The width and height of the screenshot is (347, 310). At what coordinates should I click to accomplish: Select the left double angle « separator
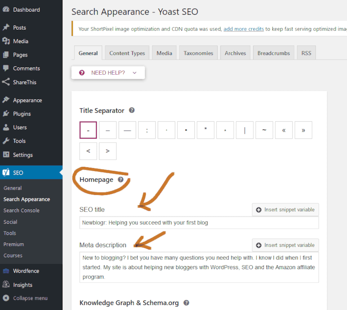[284, 130]
